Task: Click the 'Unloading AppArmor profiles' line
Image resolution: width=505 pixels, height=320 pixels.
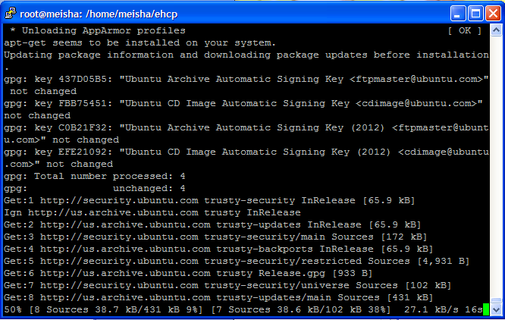Action: (98, 31)
